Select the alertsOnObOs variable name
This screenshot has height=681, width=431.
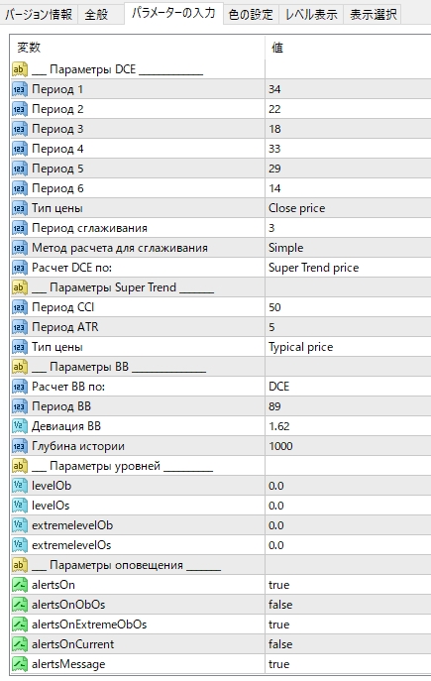point(68,605)
